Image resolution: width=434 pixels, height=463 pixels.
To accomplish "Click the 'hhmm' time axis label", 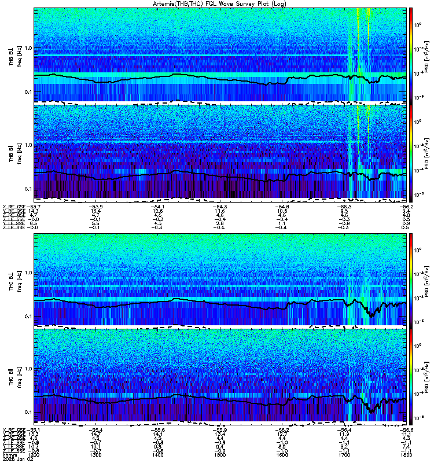I will [10, 455].
